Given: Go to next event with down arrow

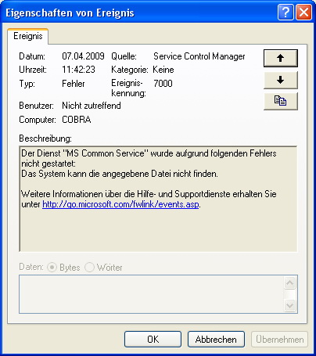Looking at the screenshot, I should [281, 80].
